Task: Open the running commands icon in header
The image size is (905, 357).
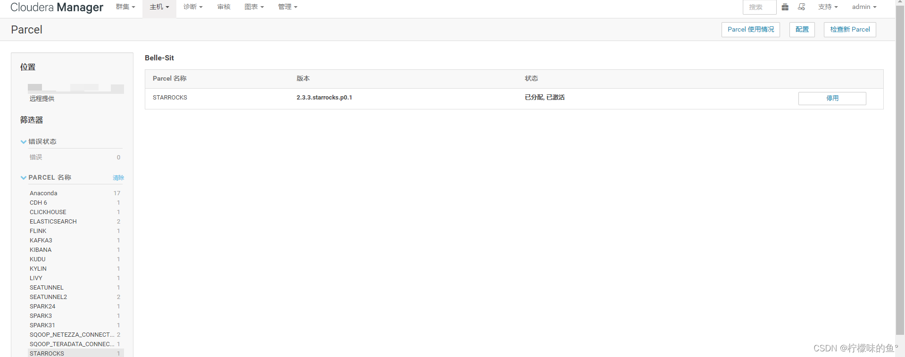Action: click(801, 7)
